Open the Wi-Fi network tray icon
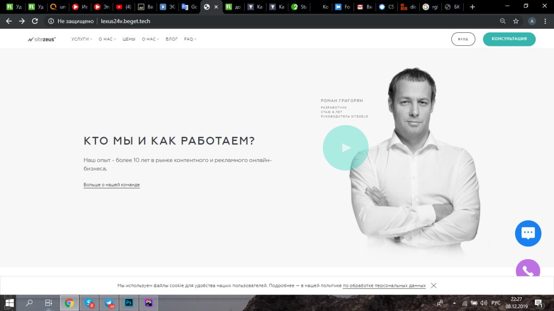 (x=465, y=303)
